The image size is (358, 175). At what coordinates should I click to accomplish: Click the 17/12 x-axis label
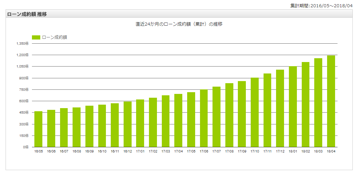[280, 151]
